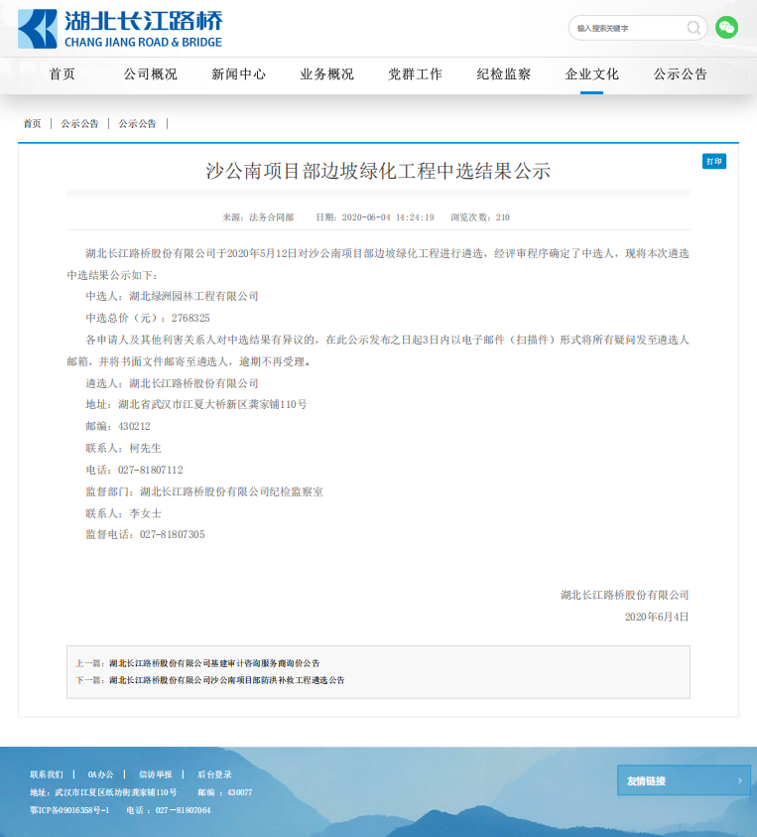
Task: Go to 公司概况 in the navigation bar
Action: click(151, 74)
